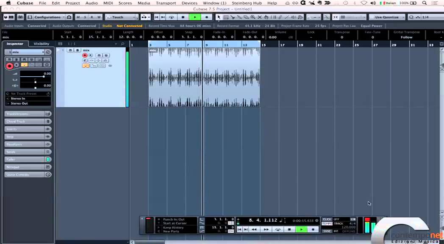Select the Split scissors tool
444x244 pixels.
point(233,17)
